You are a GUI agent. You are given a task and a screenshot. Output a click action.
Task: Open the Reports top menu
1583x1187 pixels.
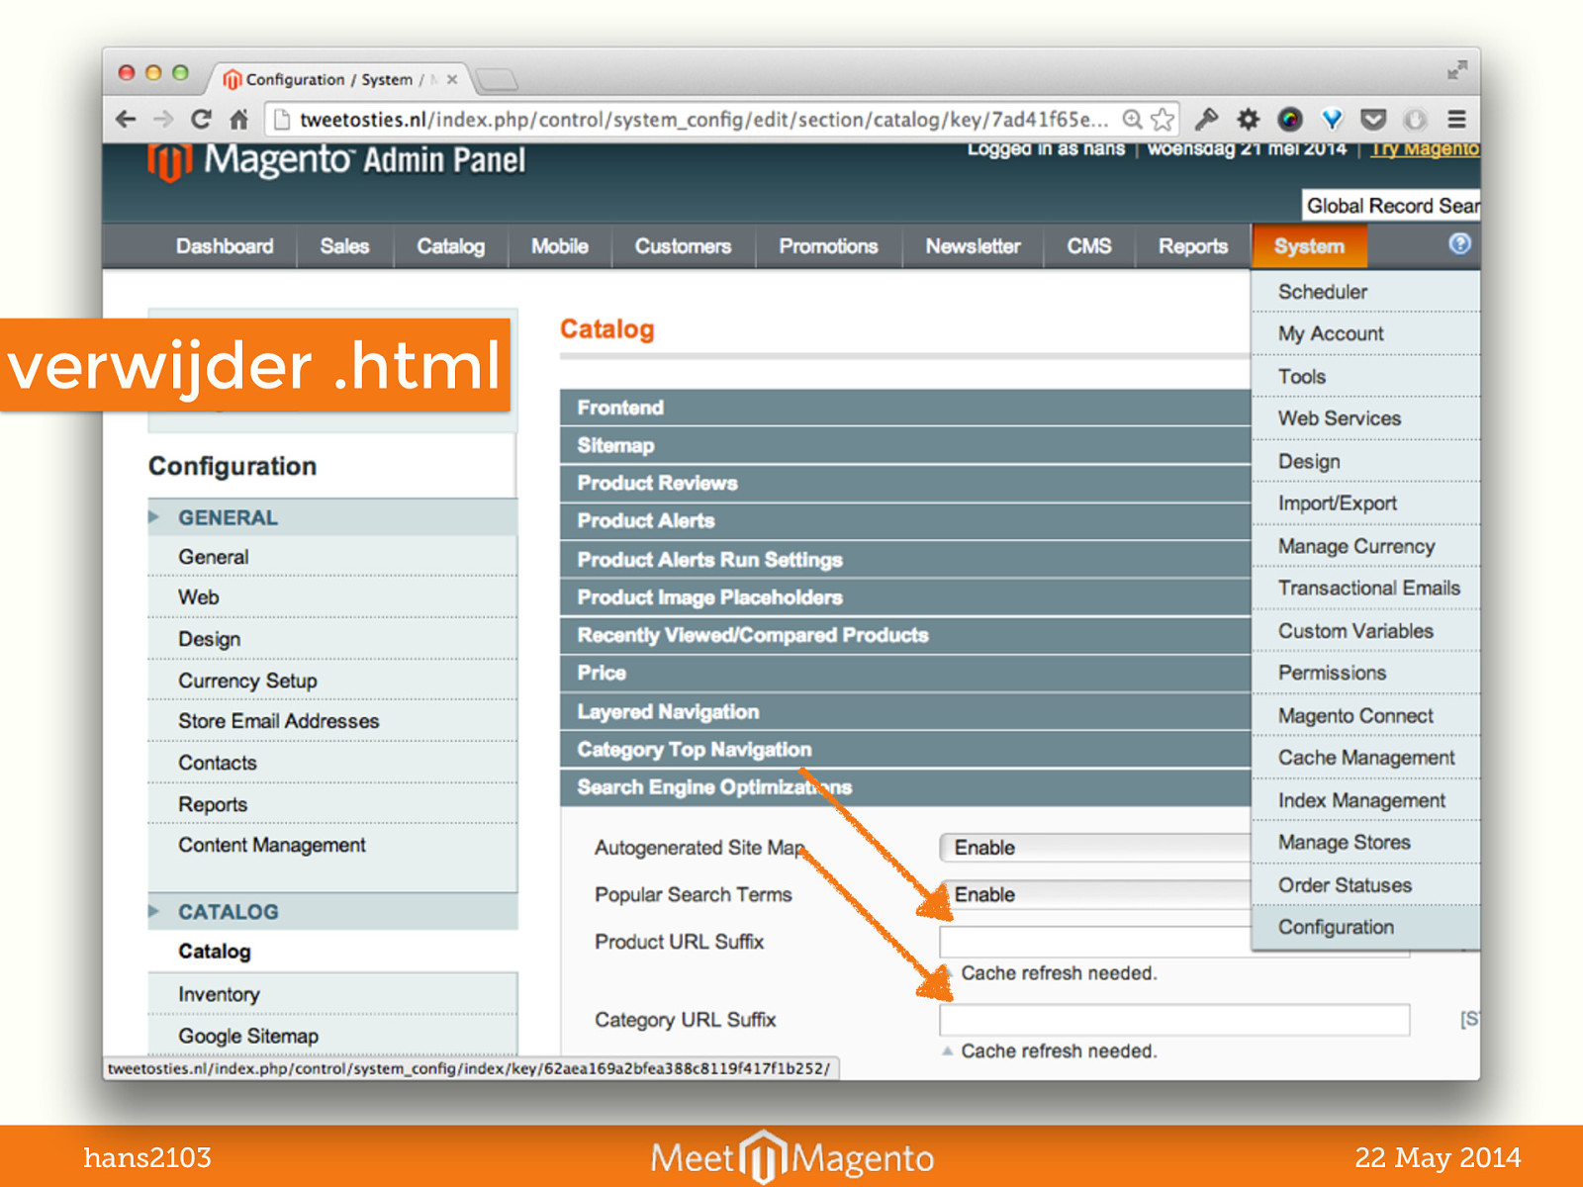pos(1193,246)
